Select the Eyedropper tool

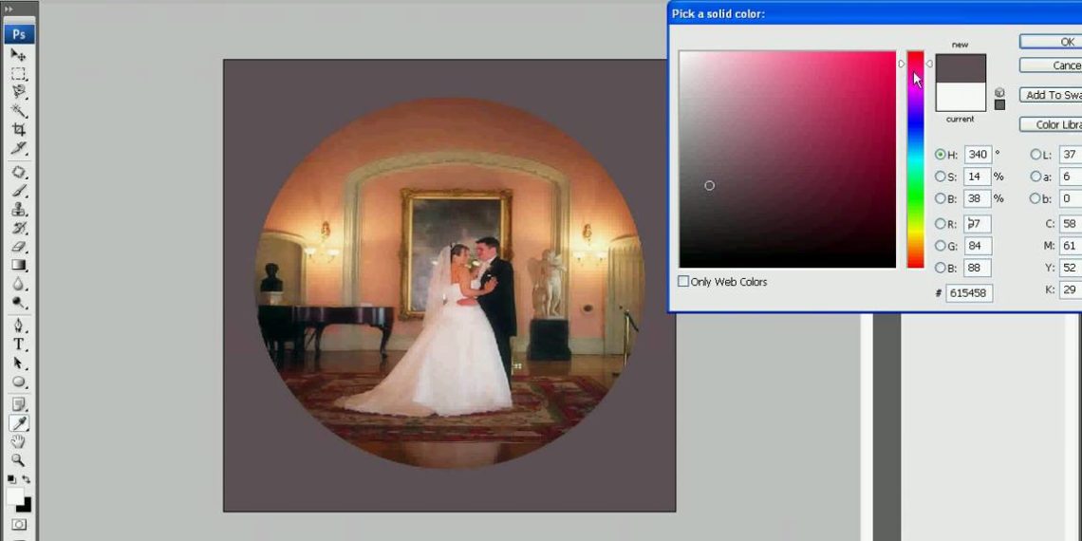pyautogui.click(x=19, y=423)
